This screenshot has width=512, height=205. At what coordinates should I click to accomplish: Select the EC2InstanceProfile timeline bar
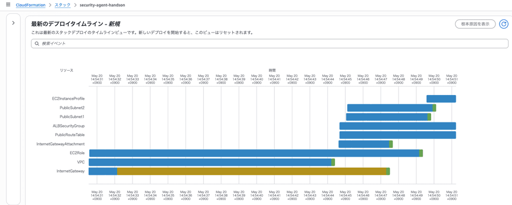pyautogui.click(x=441, y=99)
